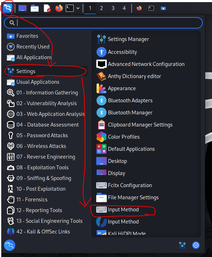Switch to workspace 2
212x257 pixels.
102,8
